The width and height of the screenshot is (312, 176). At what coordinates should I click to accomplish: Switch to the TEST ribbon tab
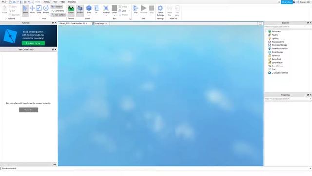(55, 2)
